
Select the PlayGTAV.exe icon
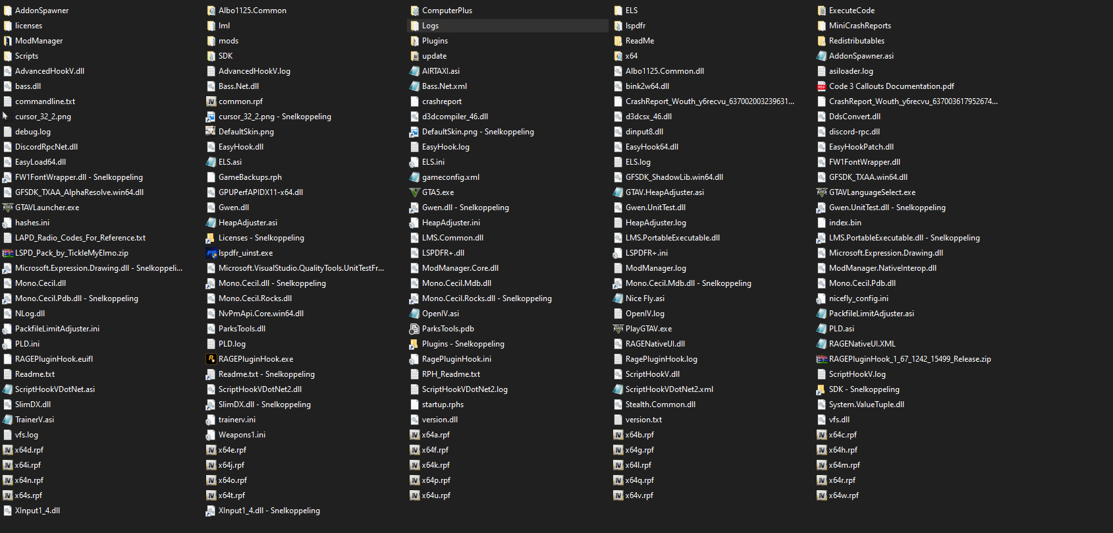tap(618, 329)
